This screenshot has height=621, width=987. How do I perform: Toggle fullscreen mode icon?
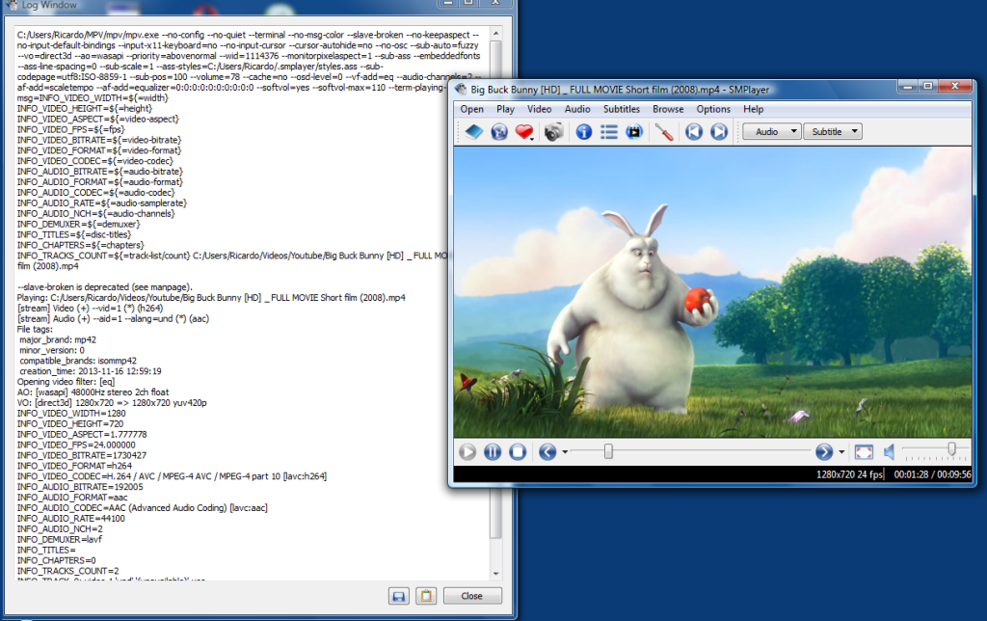(864, 451)
